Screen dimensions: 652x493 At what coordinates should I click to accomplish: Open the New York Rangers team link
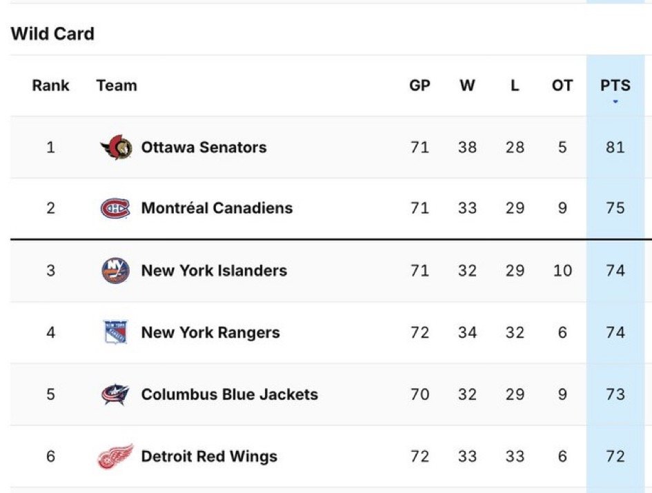[x=210, y=332]
